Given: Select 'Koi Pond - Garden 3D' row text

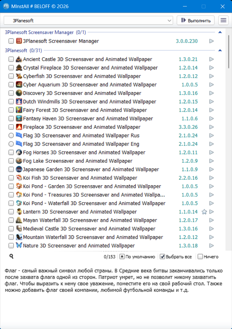Looking at the screenshot, I should click(92, 186).
